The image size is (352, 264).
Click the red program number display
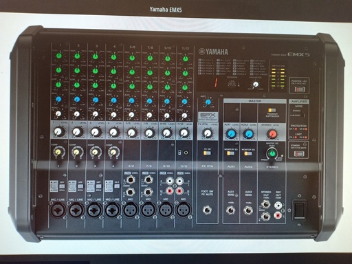pyautogui.click(x=215, y=82)
